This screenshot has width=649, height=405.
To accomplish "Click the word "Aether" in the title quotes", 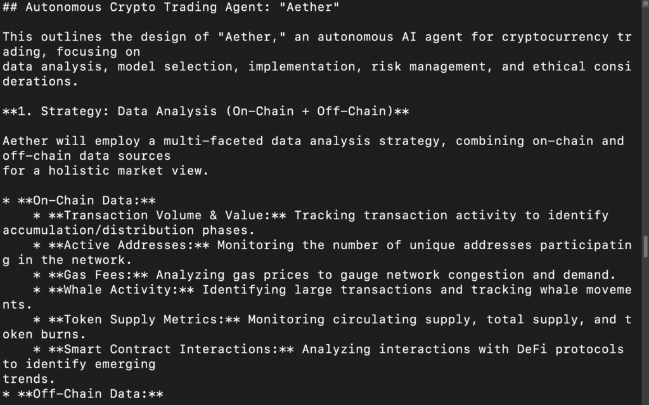I will click(309, 7).
